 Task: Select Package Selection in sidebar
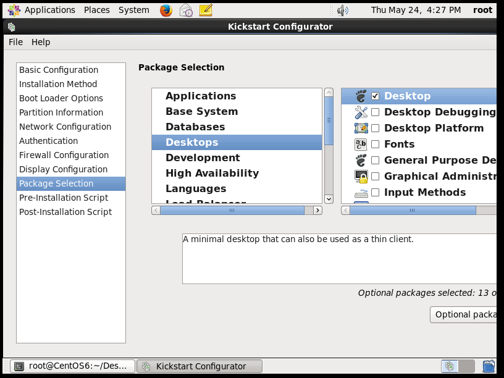tap(70, 183)
